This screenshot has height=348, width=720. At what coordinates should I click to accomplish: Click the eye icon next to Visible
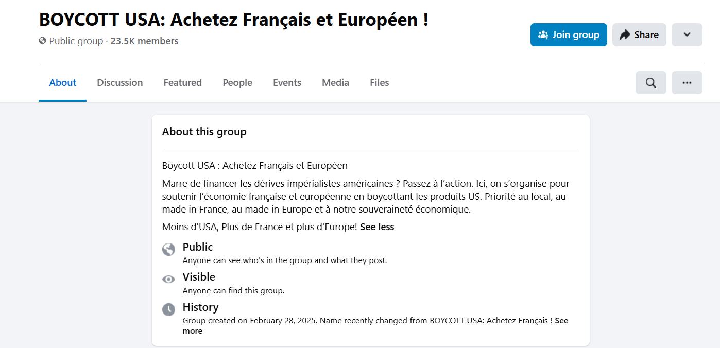(x=168, y=280)
